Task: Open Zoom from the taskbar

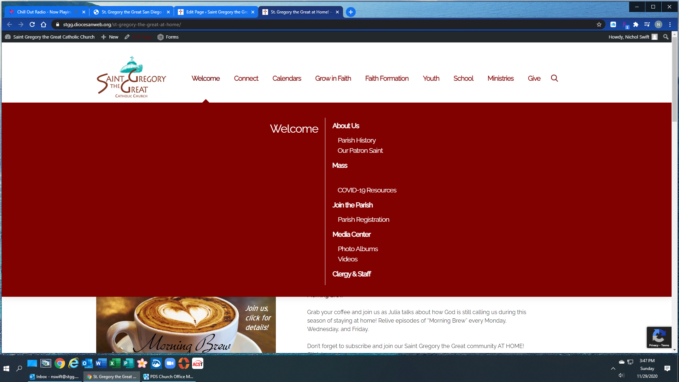Action: tap(170, 363)
